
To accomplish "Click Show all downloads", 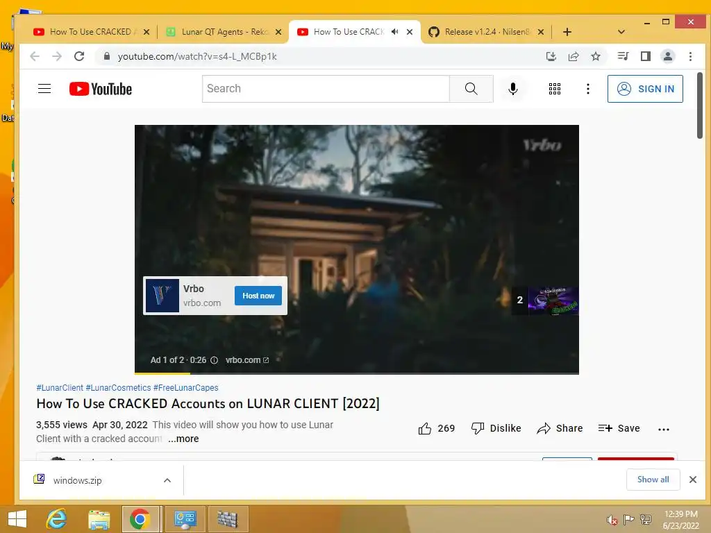I will [x=653, y=480].
